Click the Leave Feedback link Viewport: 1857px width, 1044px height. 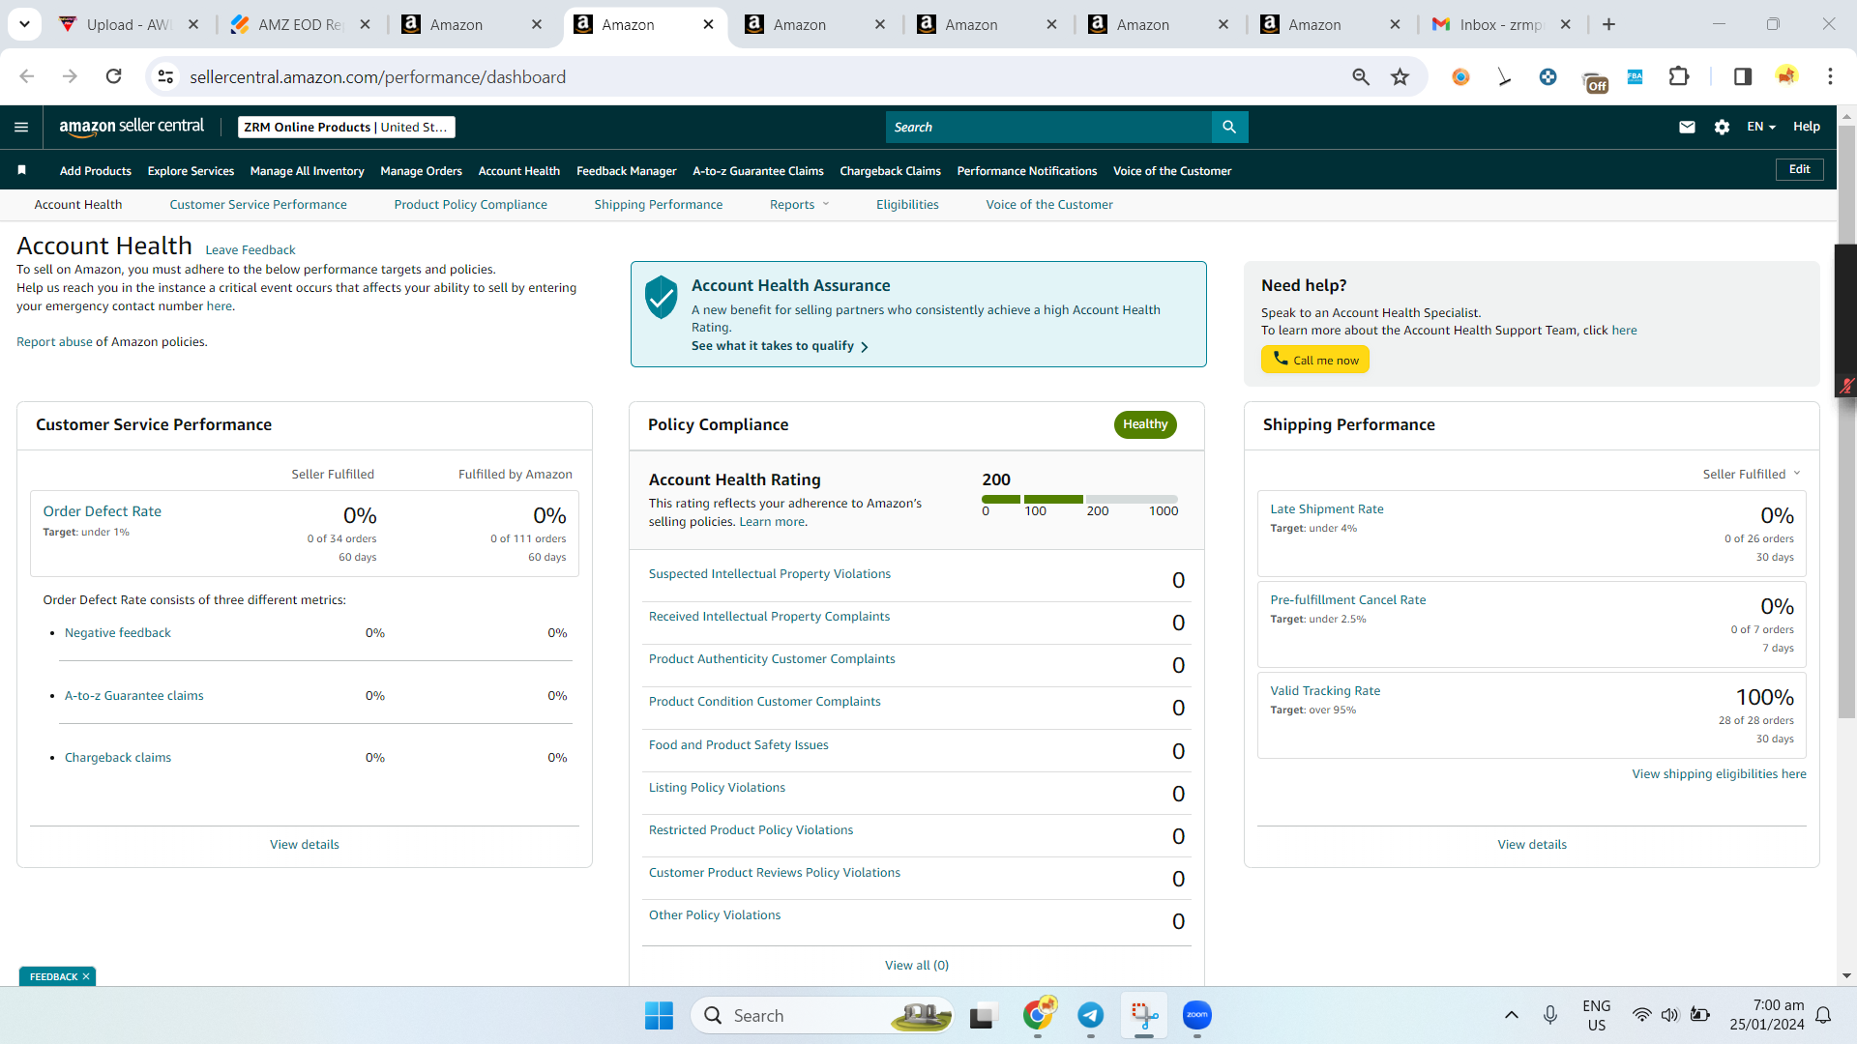coord(251,249)
